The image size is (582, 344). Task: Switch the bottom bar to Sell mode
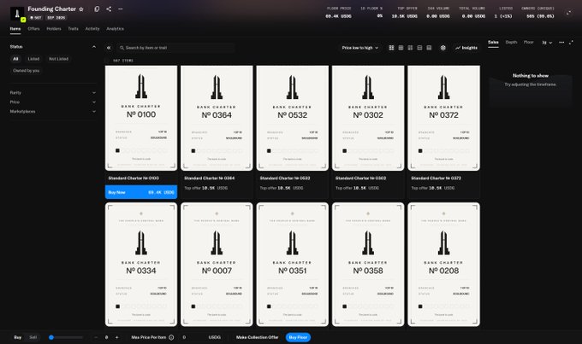33,337
